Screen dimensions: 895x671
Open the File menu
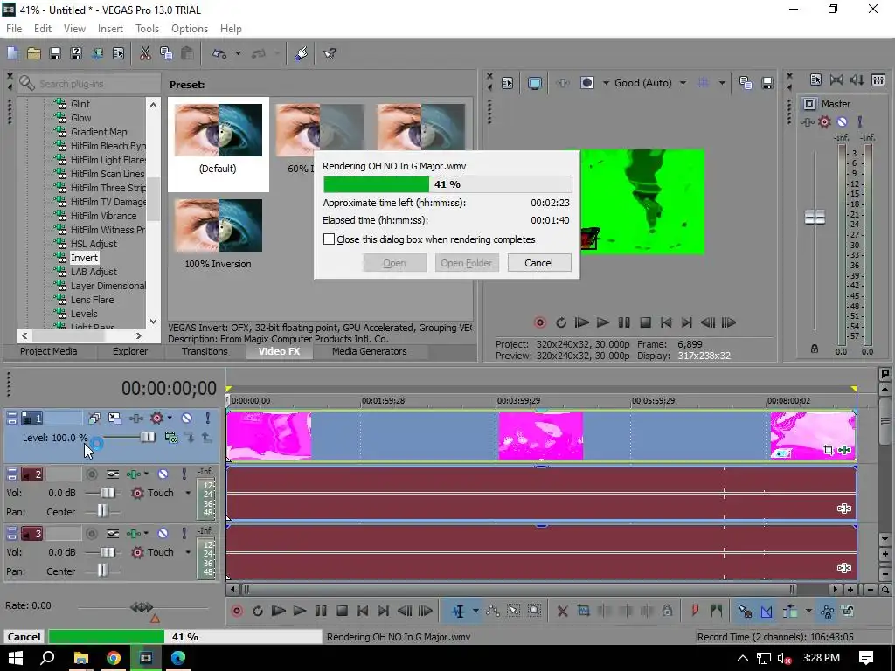(x=14, y=29)
